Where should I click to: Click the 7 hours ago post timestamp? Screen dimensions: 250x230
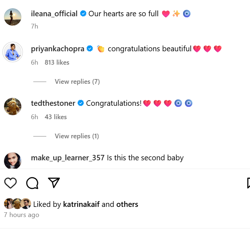point(21,215)
